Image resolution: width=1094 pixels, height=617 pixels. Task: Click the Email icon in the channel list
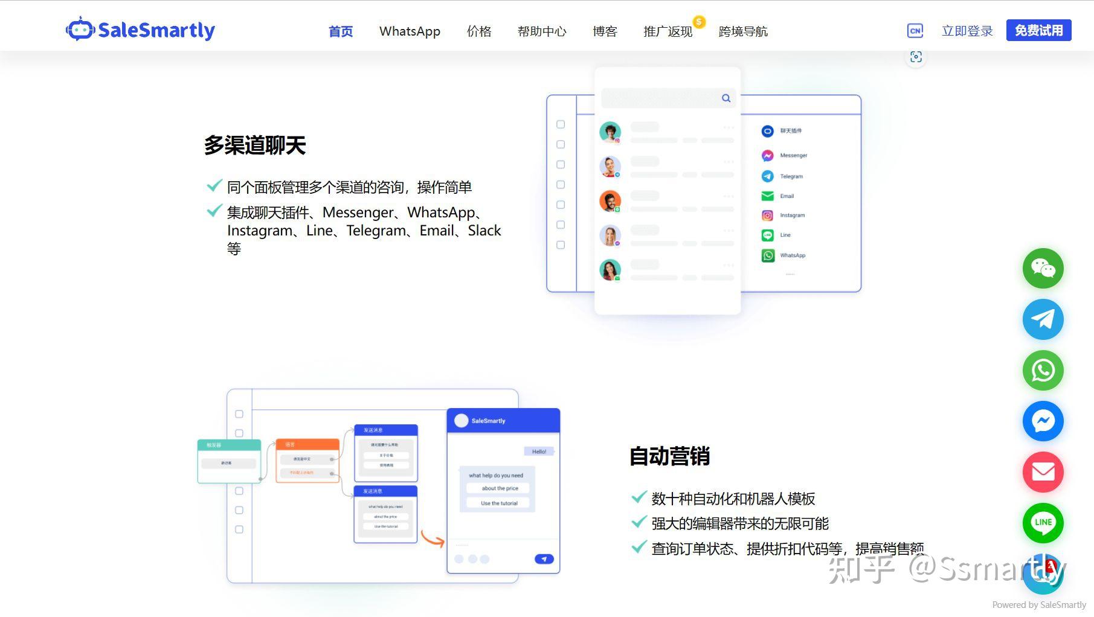pos(767,196)
